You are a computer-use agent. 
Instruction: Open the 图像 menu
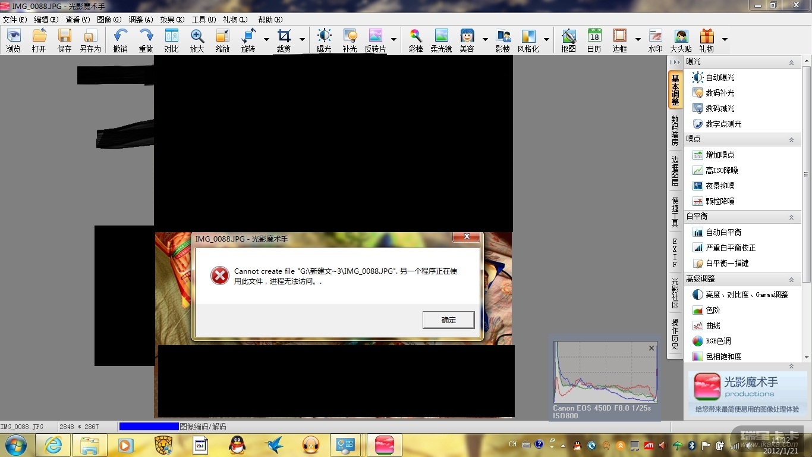tap(109, 20)
